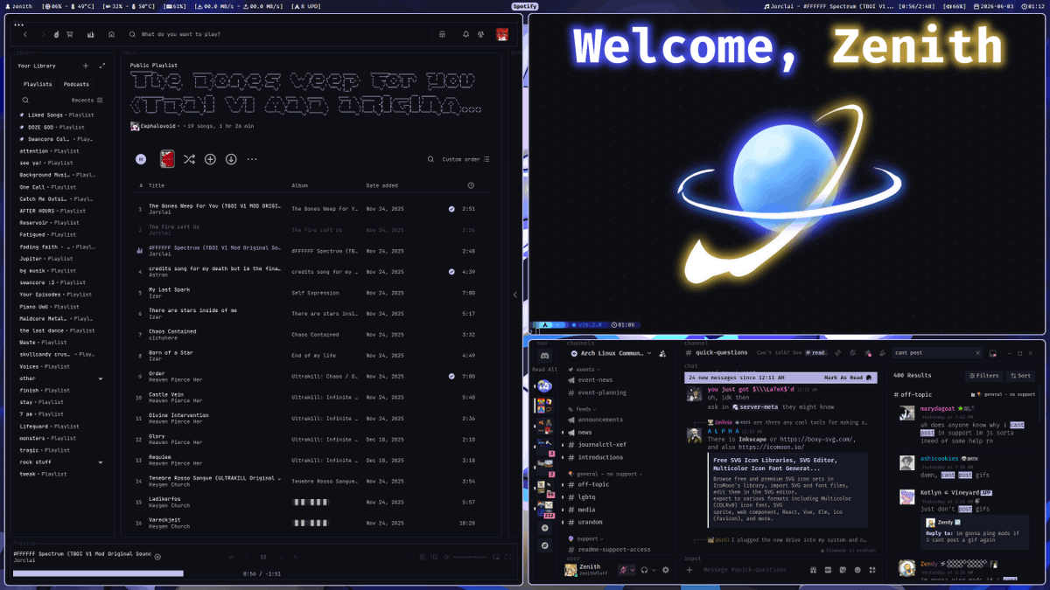The height and width of the screenshot is (590, 1050).
Task: Toggle Discord microphone mute
Action: (623, 570)
